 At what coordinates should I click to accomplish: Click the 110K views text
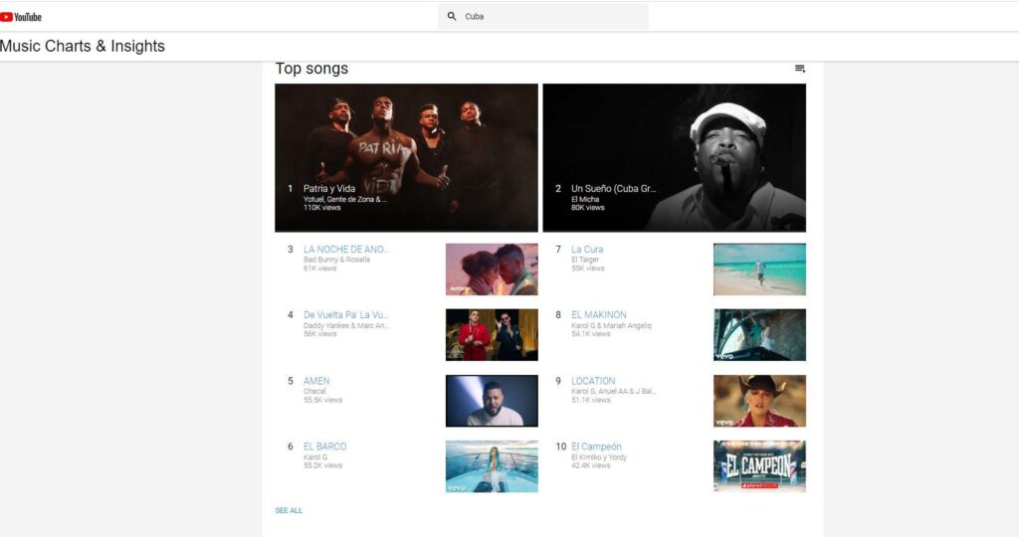pos(321,208)
